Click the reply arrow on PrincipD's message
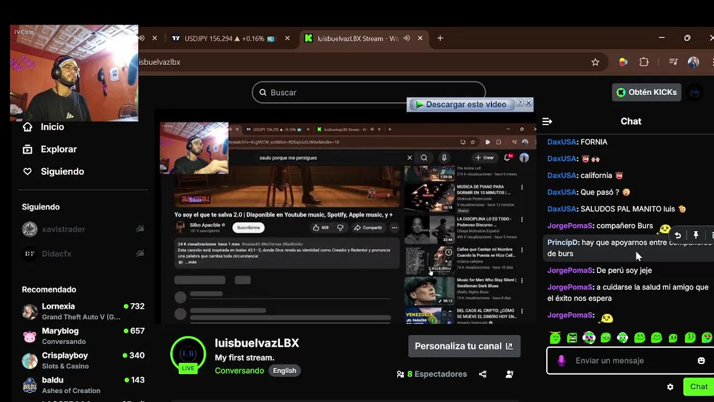Viewport: 714px width, 402px height. (678, 235)
